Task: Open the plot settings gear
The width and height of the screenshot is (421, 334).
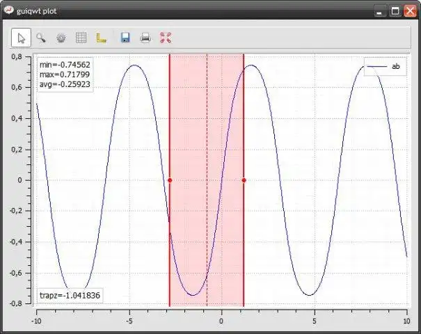Action: 61,38
